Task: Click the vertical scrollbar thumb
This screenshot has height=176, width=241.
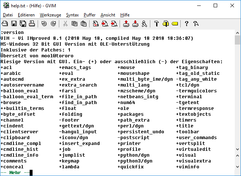Action: (237, 40)
